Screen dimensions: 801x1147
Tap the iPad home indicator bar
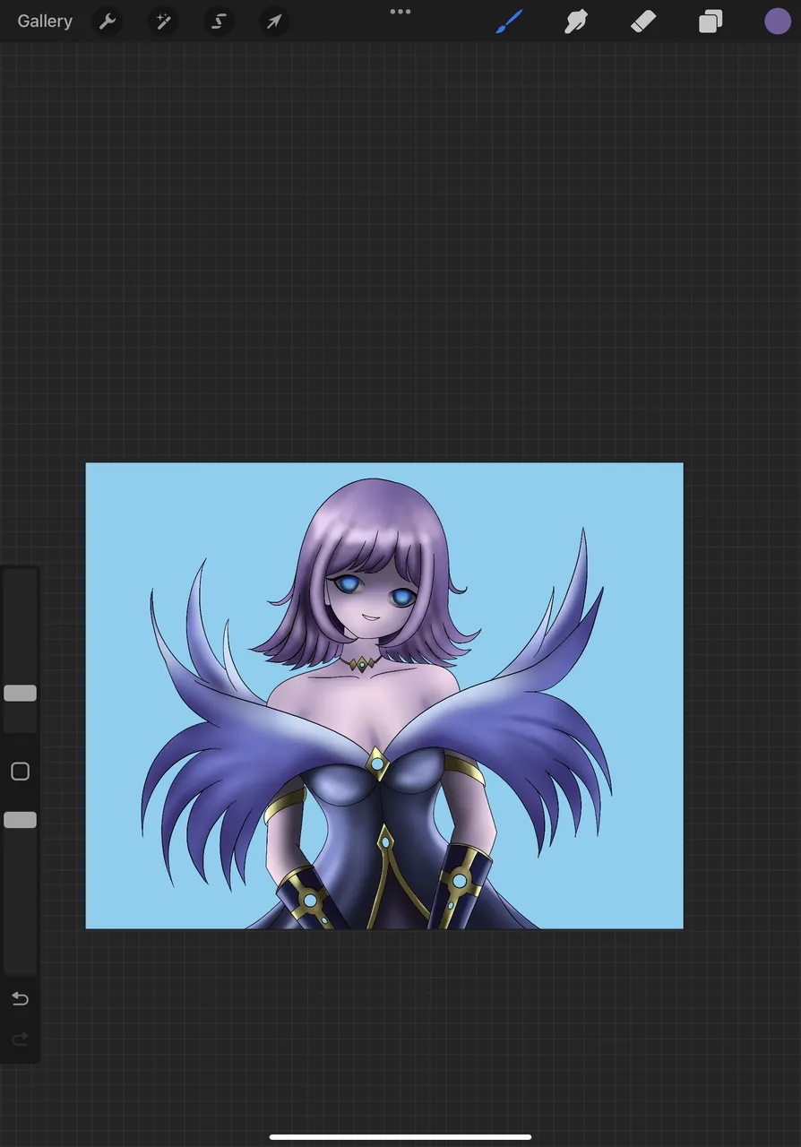pyautogui.click(x=400, y=1137)
